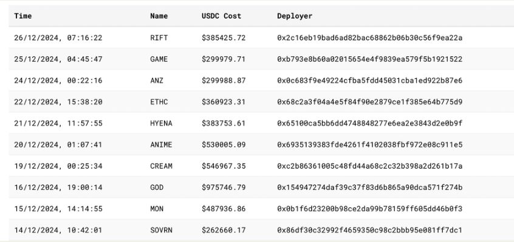Click the ANZ deployer address
514x242 pixels.
(370, 81)
